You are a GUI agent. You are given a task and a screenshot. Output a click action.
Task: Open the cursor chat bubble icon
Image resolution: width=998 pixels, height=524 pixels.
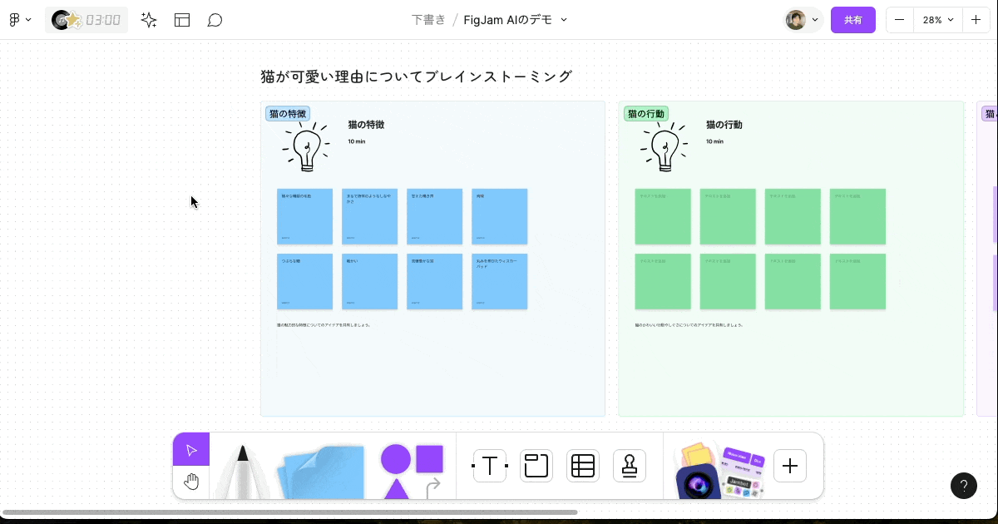click(x=215, y=19)
